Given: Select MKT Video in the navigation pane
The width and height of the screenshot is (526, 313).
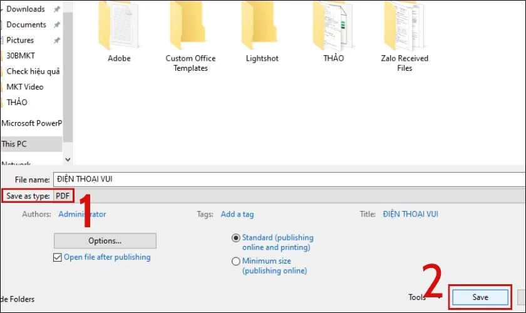Looking at the screenshot, I should click(x=25, y=86).
